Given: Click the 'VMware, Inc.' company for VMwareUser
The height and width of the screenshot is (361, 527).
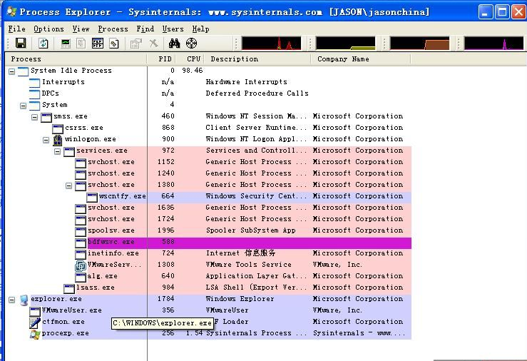Looking at the screenshot, I should [337, 310].
